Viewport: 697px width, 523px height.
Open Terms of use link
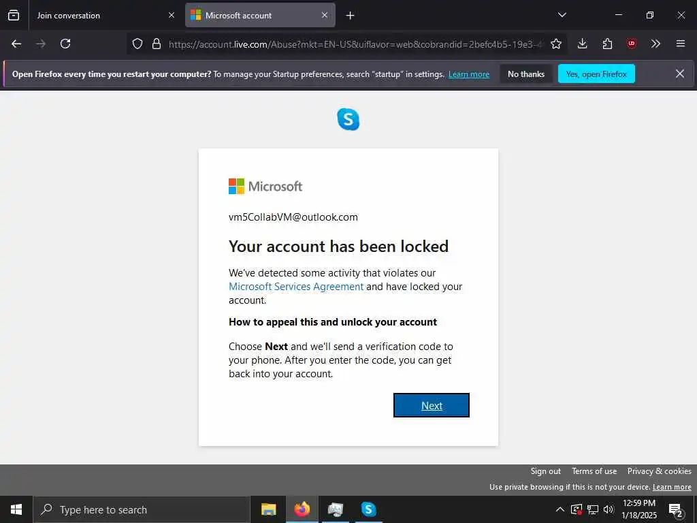tap(594, 471)
